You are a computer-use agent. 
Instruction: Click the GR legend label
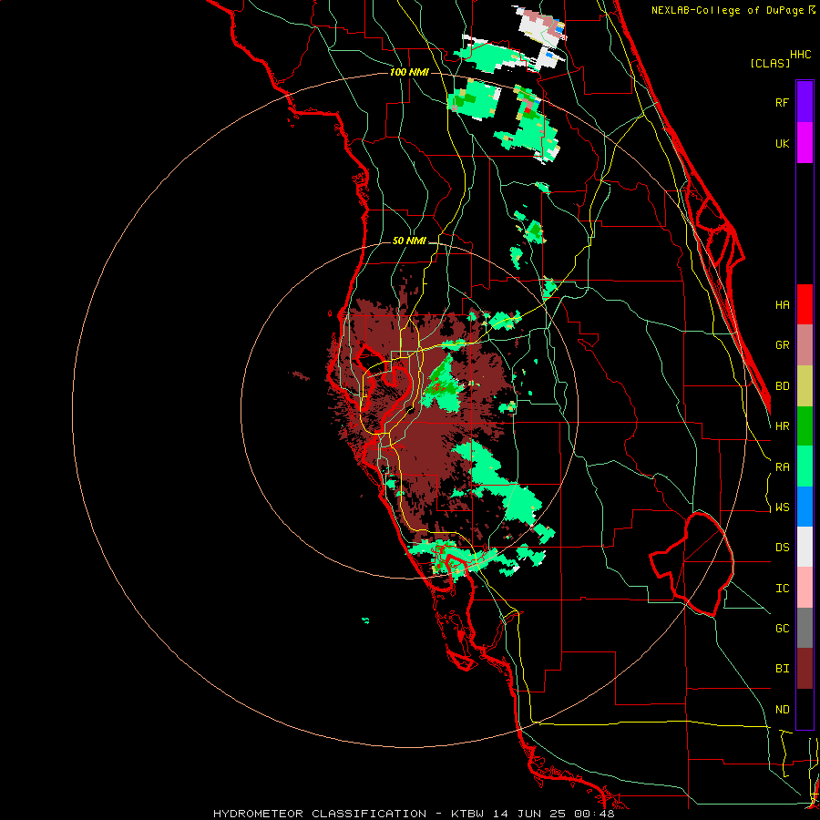click(x=782, y=345)
